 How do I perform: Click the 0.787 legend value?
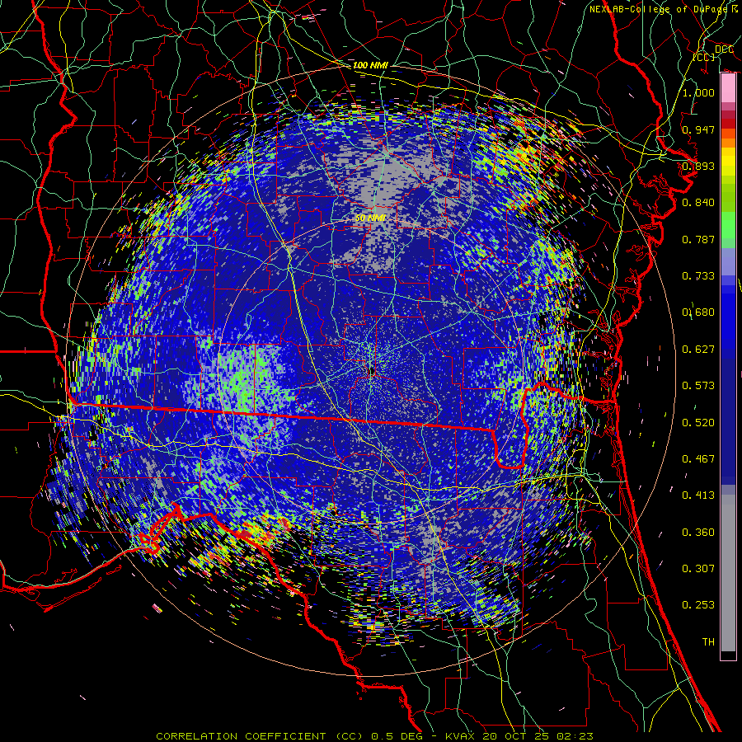(x=698, y=239)
